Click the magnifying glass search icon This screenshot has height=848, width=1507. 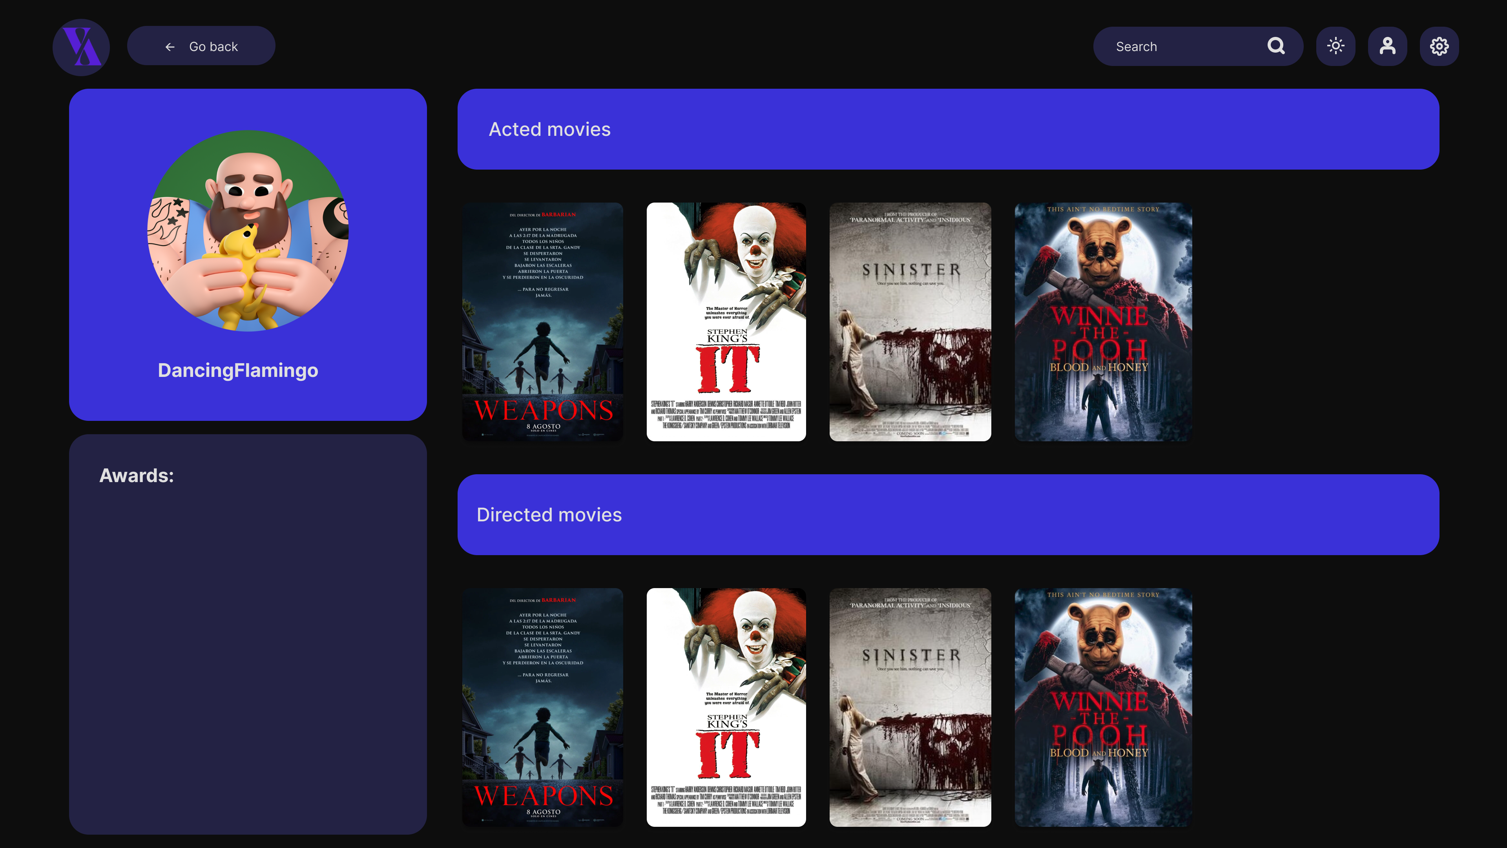(x=1276, y=46)
